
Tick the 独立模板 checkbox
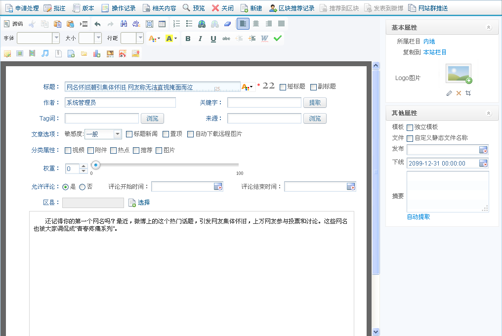[410, 127]
